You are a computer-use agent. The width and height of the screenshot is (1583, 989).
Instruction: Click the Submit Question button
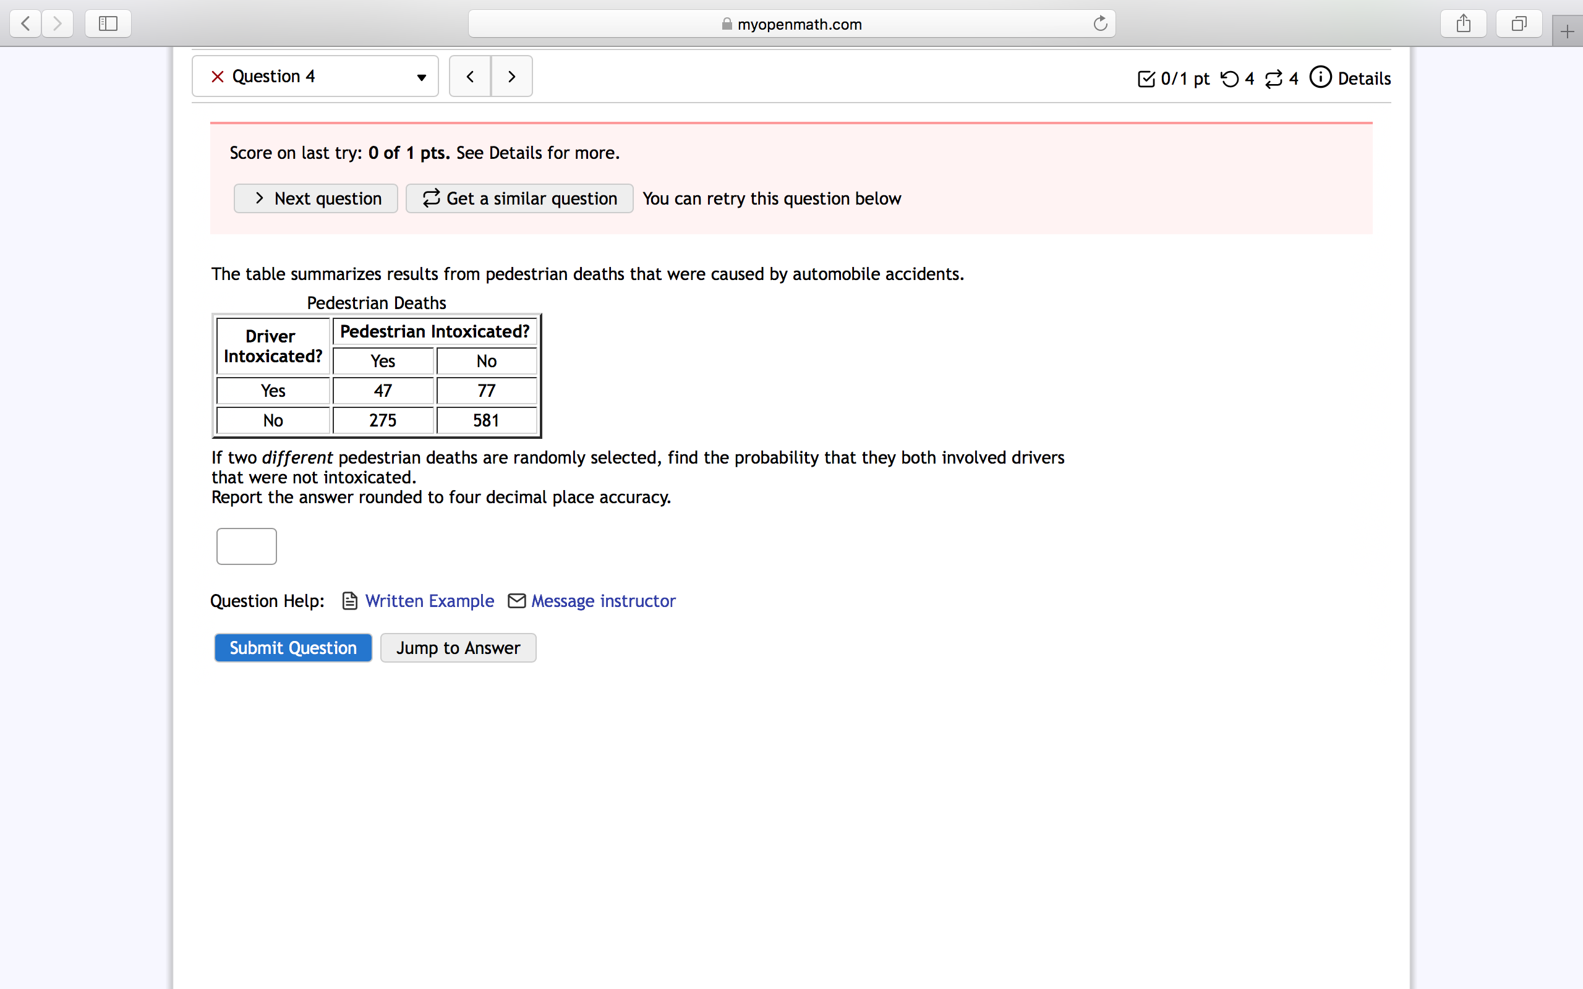coord(293,648)
